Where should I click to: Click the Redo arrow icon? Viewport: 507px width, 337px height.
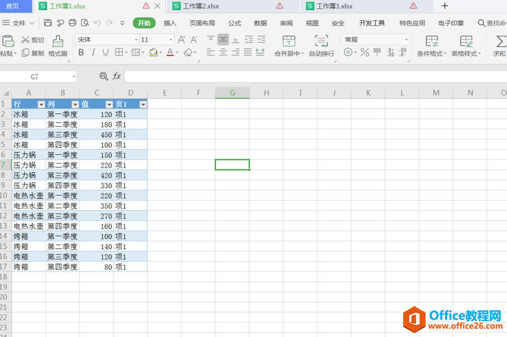tap(109, 23)
